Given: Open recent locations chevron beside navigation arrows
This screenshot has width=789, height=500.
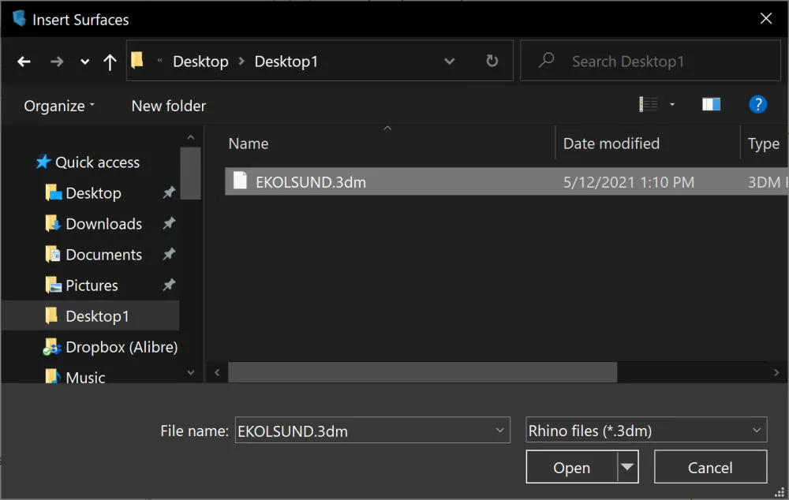Looking at the screenshot, I should [85, 62].
